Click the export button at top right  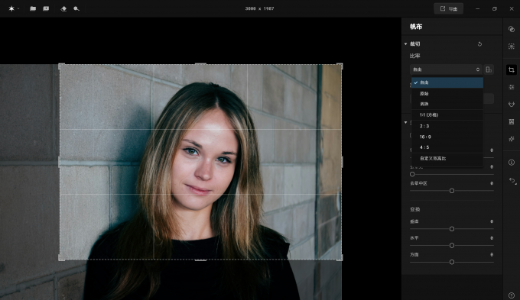pos(449,8)
